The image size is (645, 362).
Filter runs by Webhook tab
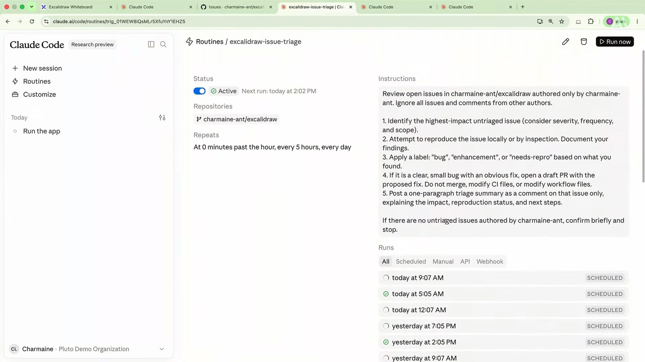490,261
